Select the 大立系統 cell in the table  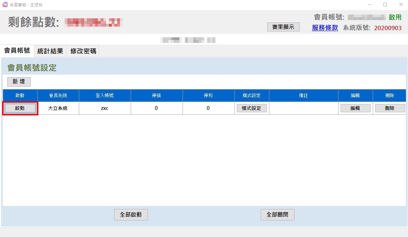[58, 108]
